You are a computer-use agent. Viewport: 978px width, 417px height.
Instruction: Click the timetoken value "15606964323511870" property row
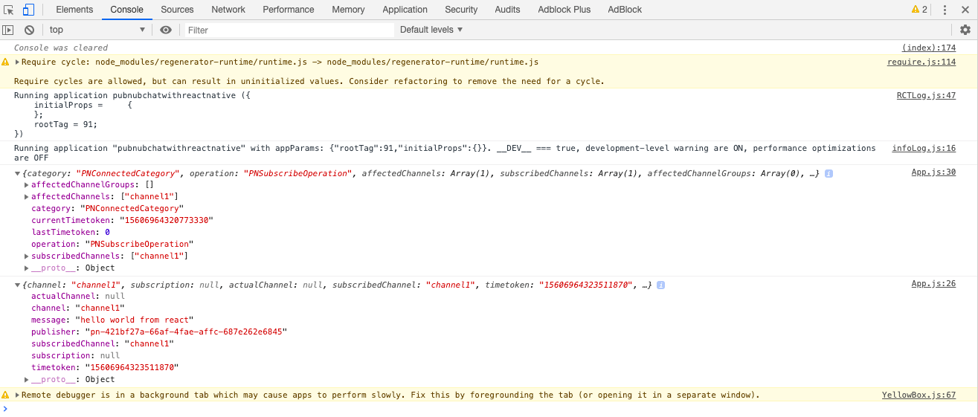[x=105, y=367]
